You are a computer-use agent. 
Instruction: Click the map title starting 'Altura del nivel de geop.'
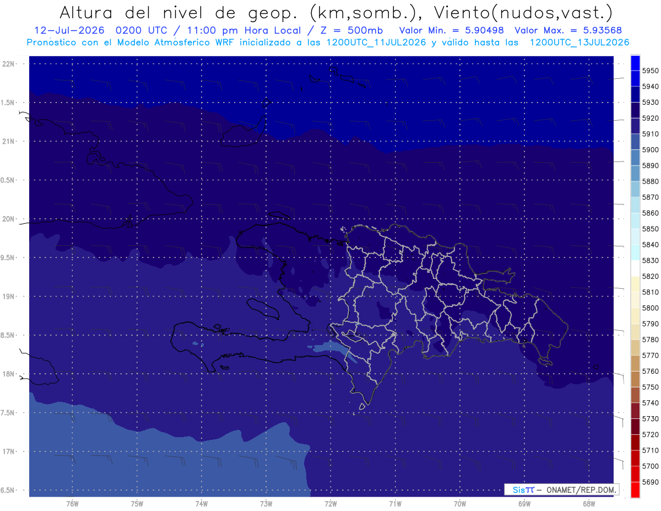point(335,12)
